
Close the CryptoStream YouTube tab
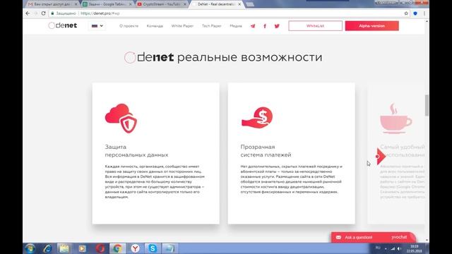185,4
